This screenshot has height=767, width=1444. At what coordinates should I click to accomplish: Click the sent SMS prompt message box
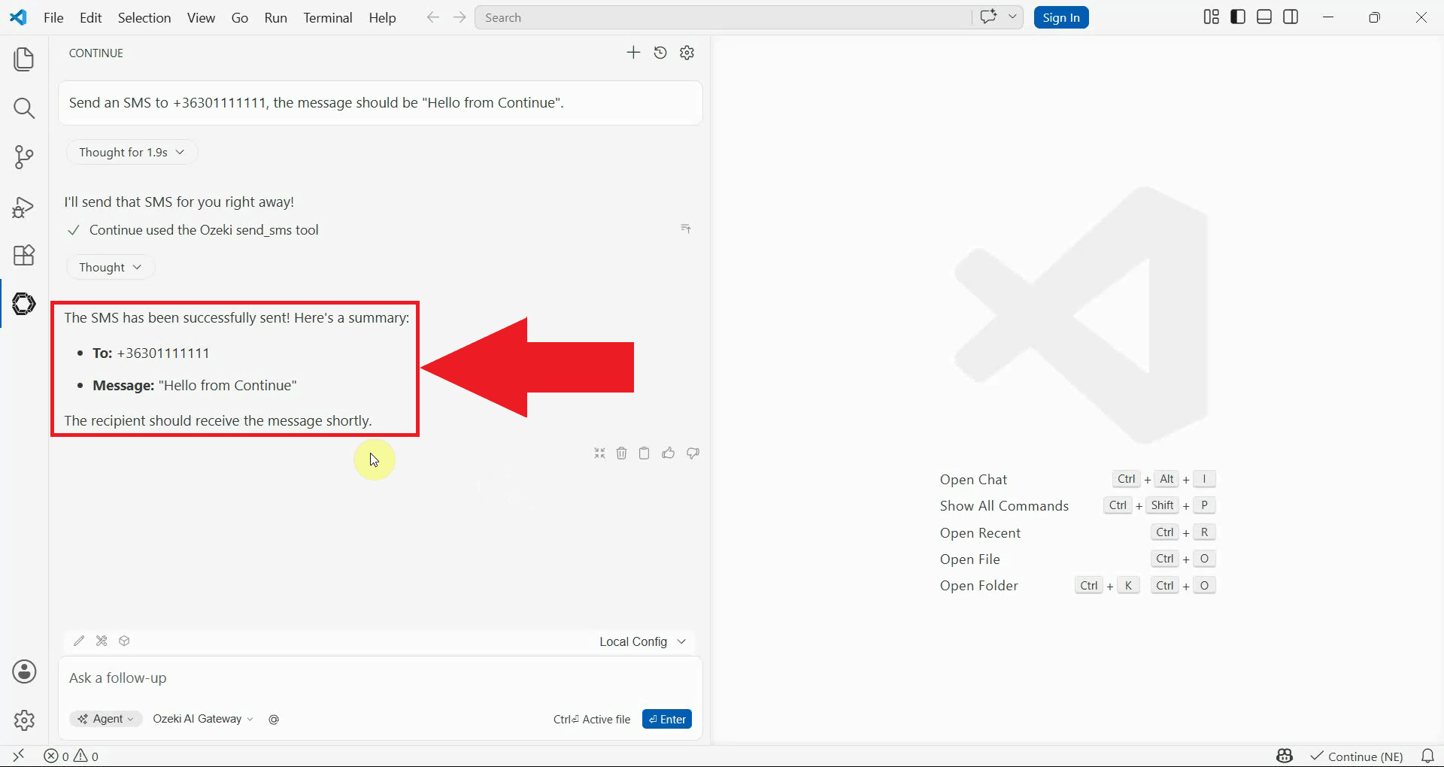381,103
